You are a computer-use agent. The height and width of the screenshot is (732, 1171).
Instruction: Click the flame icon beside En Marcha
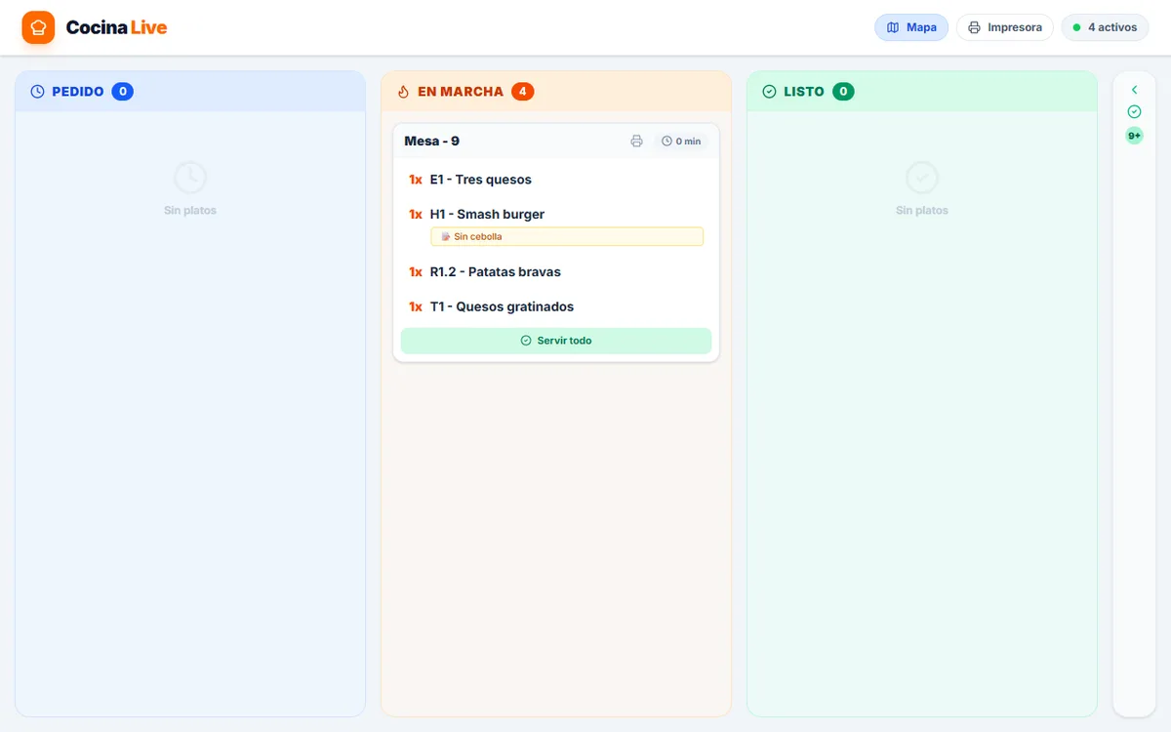pos(403,92)
